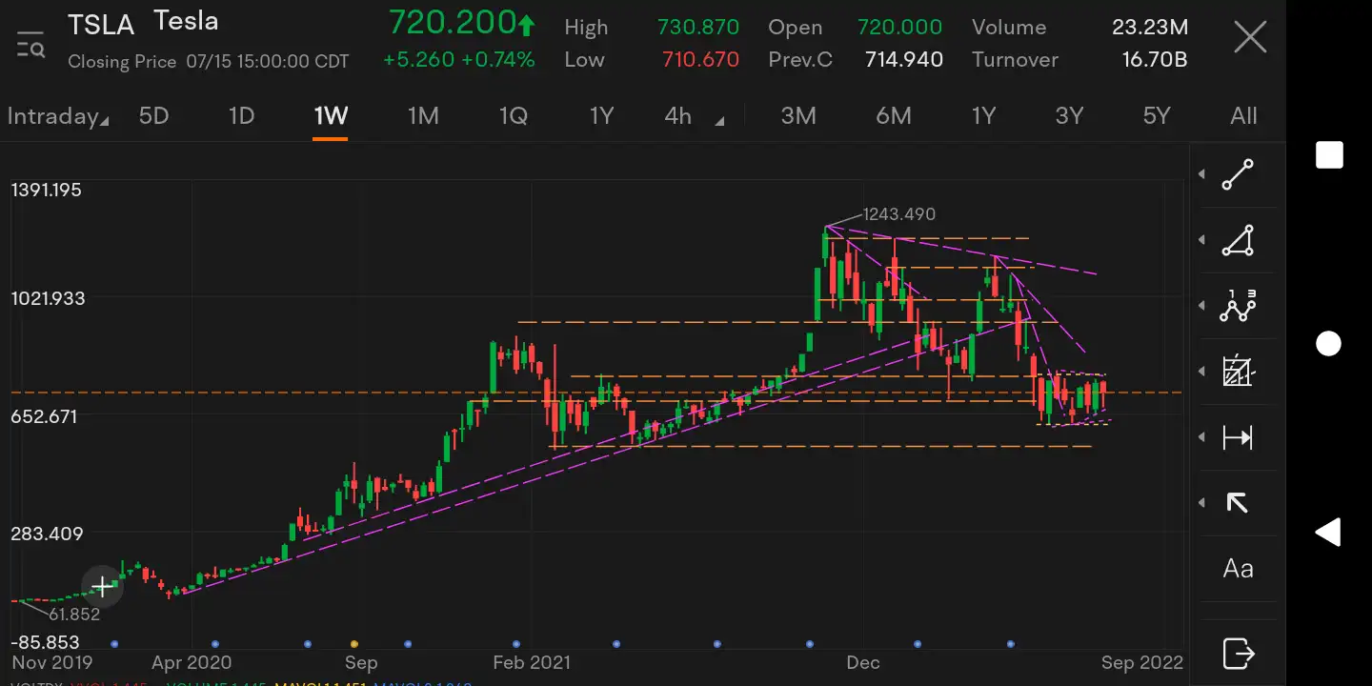1372x686 pixels.
Task: Close the TSLA chart view
Action: 1250,39
